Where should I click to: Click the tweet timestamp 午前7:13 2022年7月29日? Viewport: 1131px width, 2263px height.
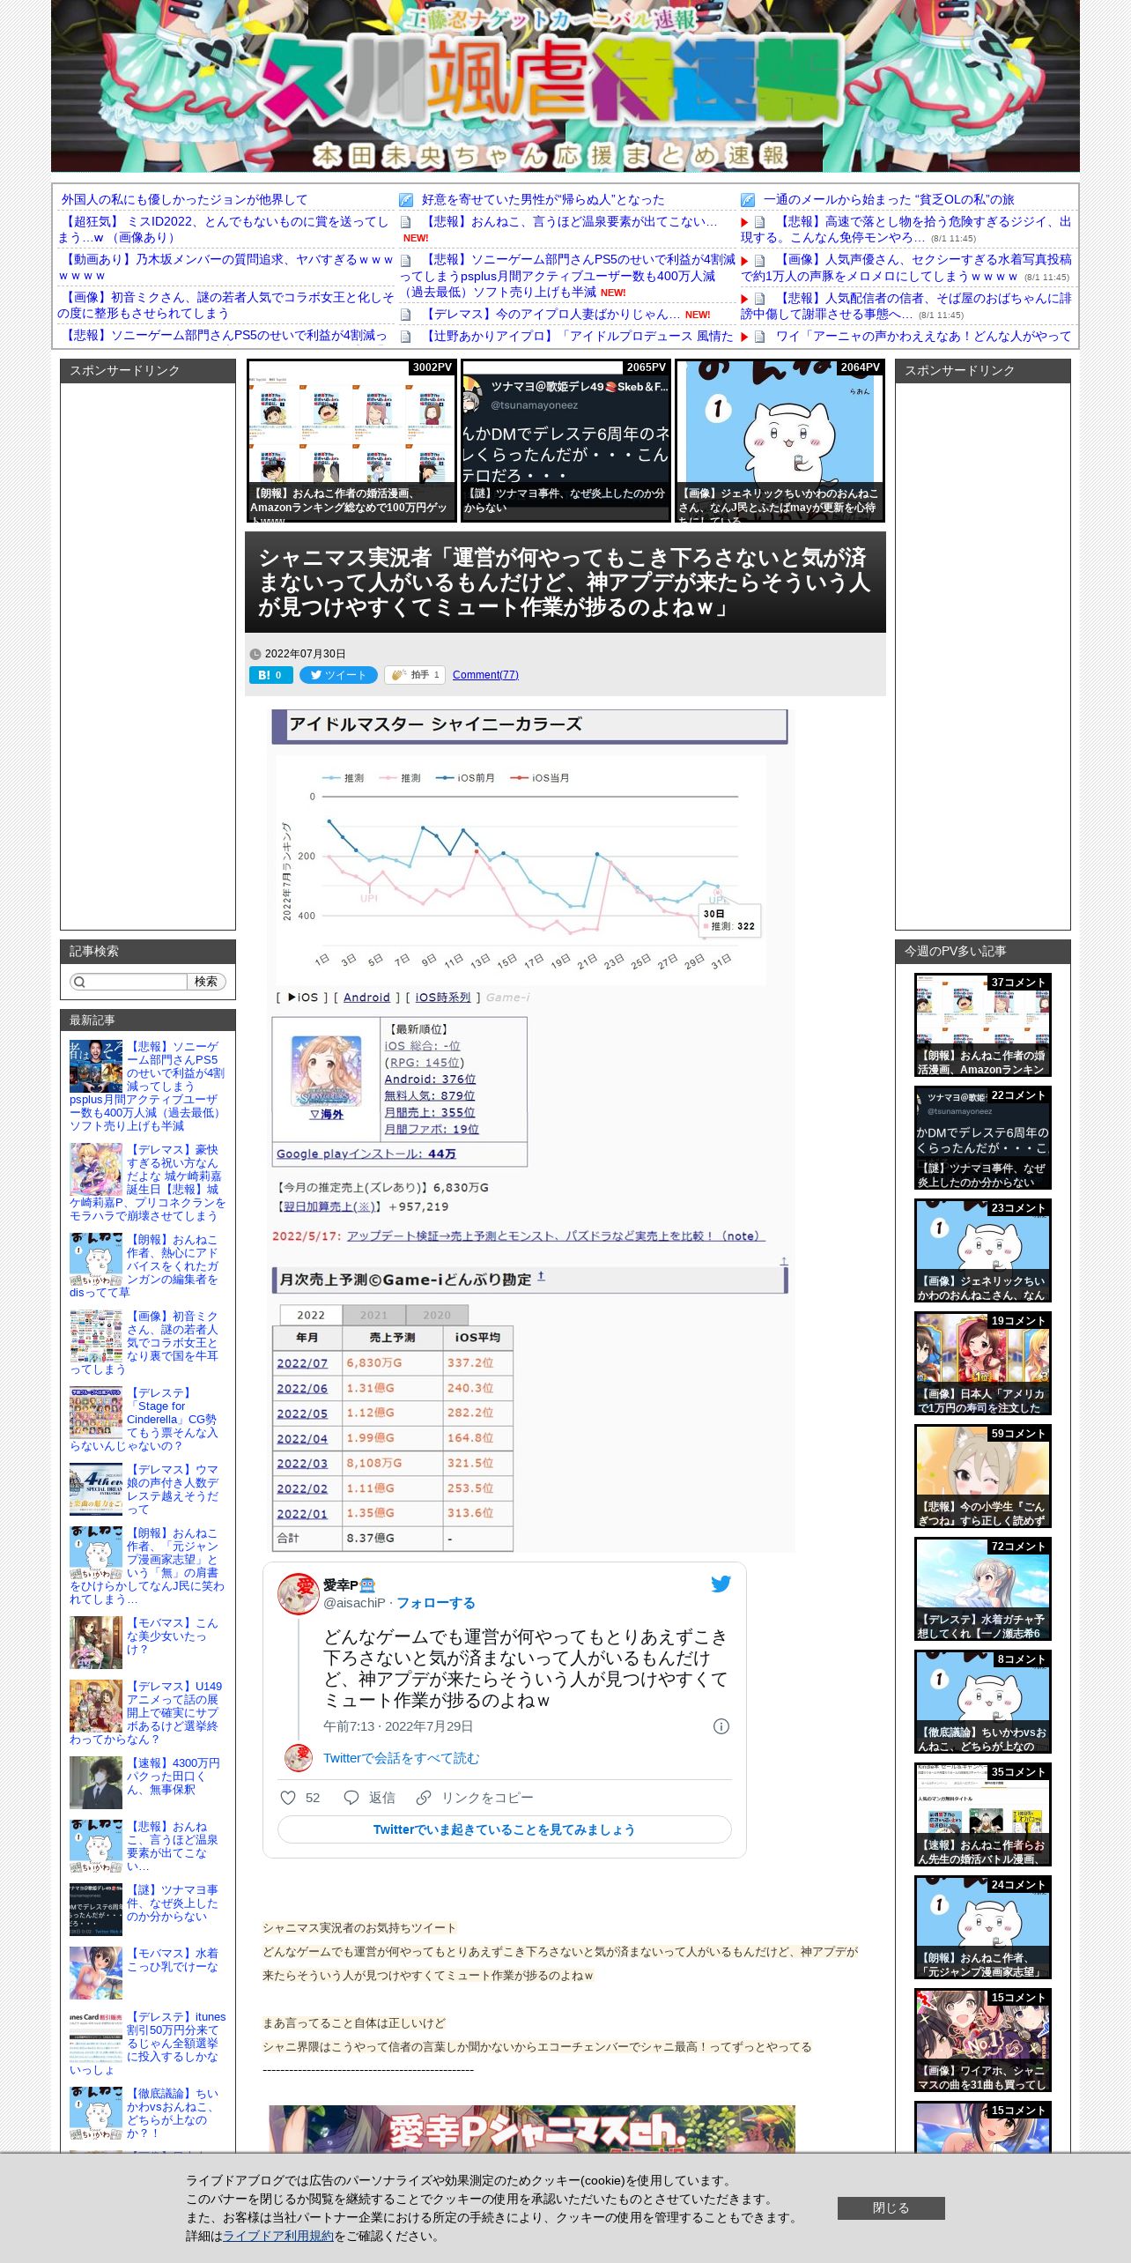(x=398, y=1726)
